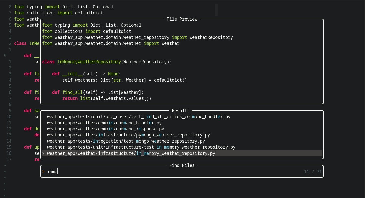Click def find_all line in preview
Viewport: 365px width, 198px height.
[x=98, y=92]
